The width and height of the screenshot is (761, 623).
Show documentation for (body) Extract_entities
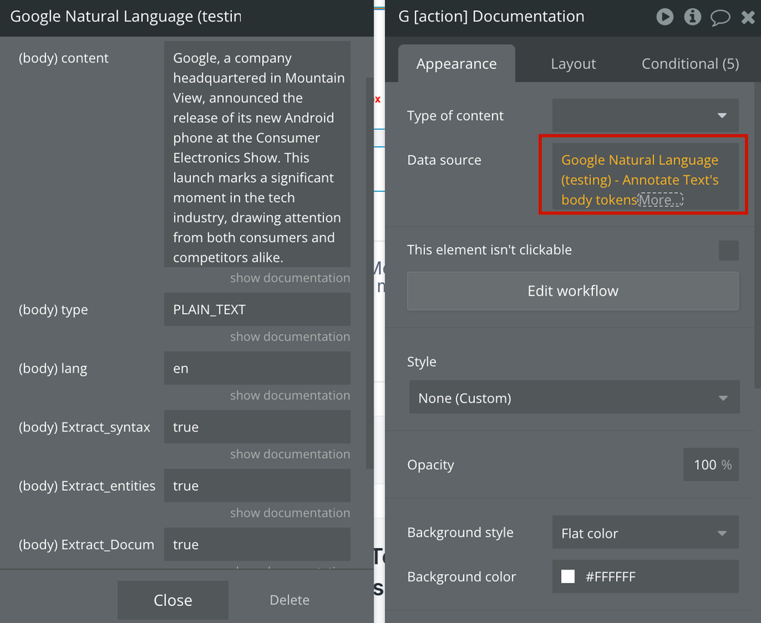click(x=290, y=512)
